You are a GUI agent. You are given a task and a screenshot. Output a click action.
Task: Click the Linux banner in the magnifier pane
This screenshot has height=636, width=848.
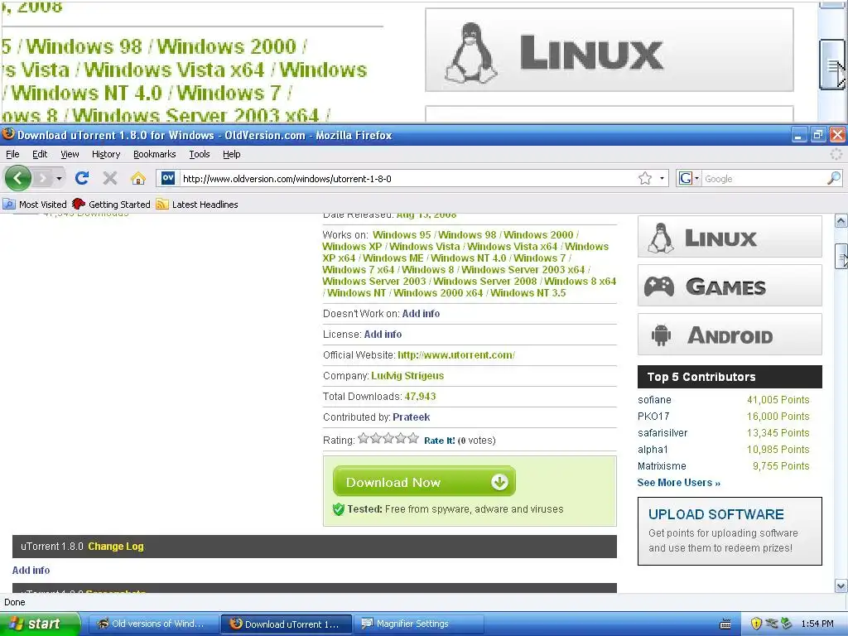click(x=609, y=50)
